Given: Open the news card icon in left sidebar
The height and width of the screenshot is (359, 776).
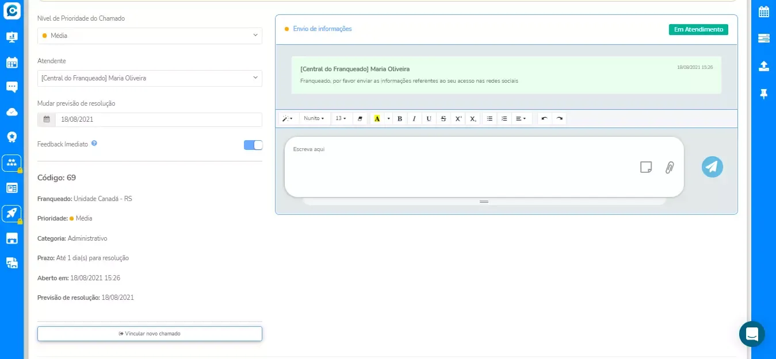Looking at the screenshot, I should [x=12, y=188].
